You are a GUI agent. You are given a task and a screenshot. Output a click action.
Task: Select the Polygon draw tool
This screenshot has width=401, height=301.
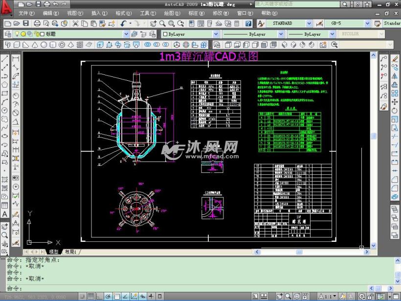tap(5, 84)
